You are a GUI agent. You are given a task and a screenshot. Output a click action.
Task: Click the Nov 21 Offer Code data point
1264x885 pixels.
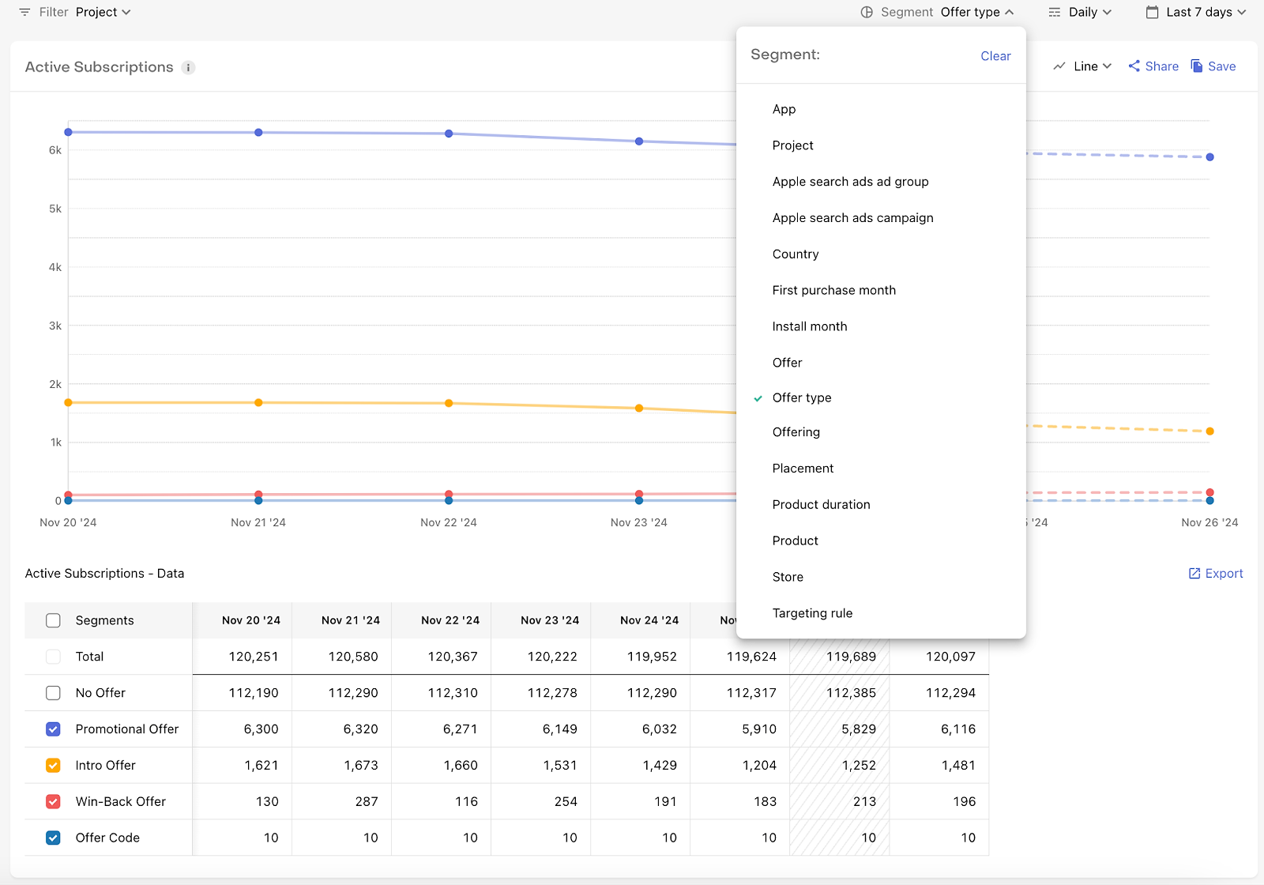coord(258,500)
